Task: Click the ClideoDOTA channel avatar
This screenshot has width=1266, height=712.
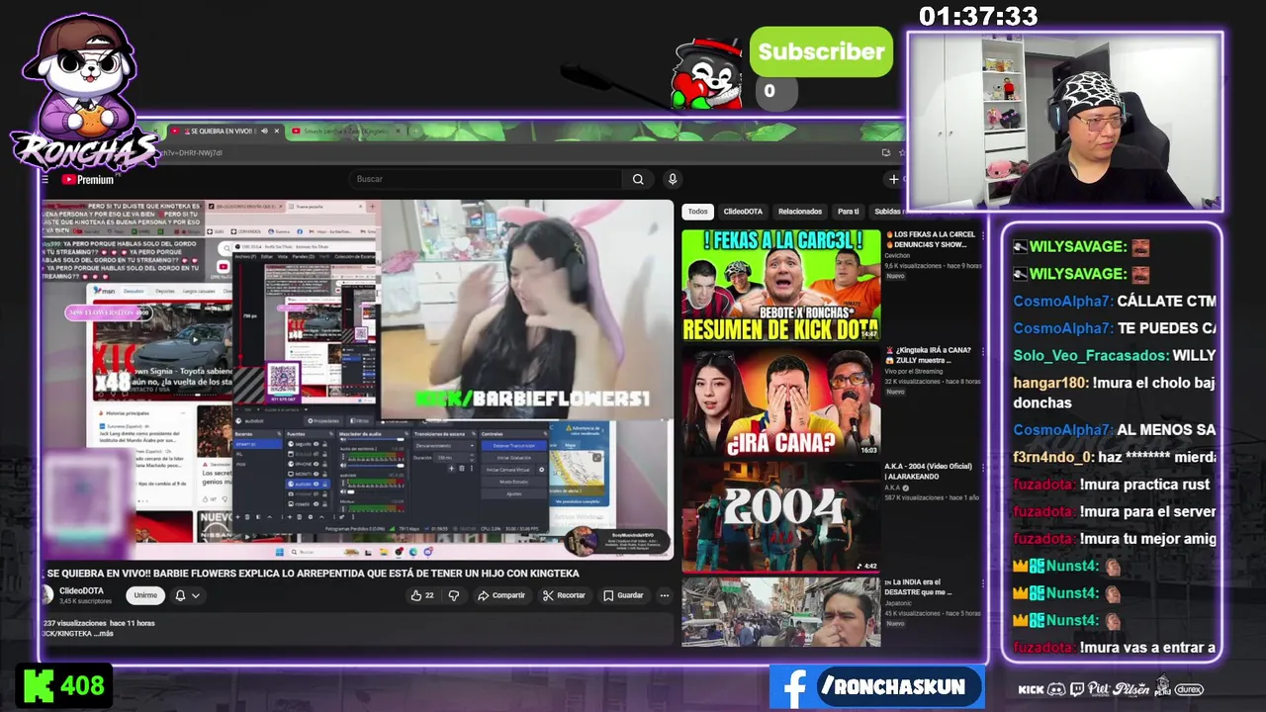Action: [46, 594]
